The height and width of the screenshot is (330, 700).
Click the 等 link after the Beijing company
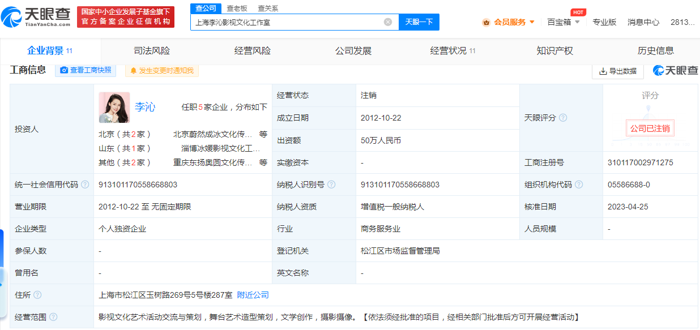click(x=263, y=134)
